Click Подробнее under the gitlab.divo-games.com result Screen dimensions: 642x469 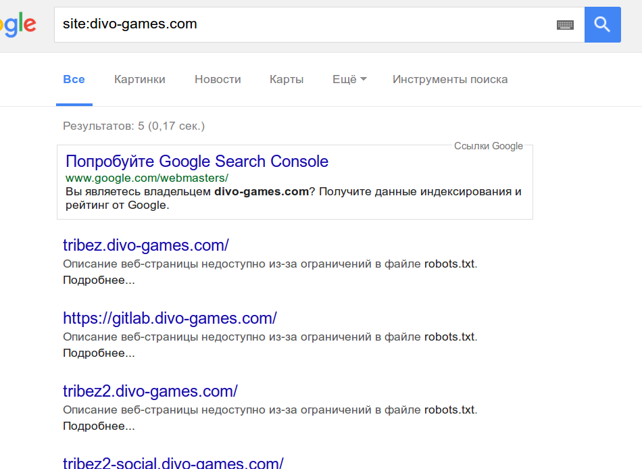pos(99,353)
